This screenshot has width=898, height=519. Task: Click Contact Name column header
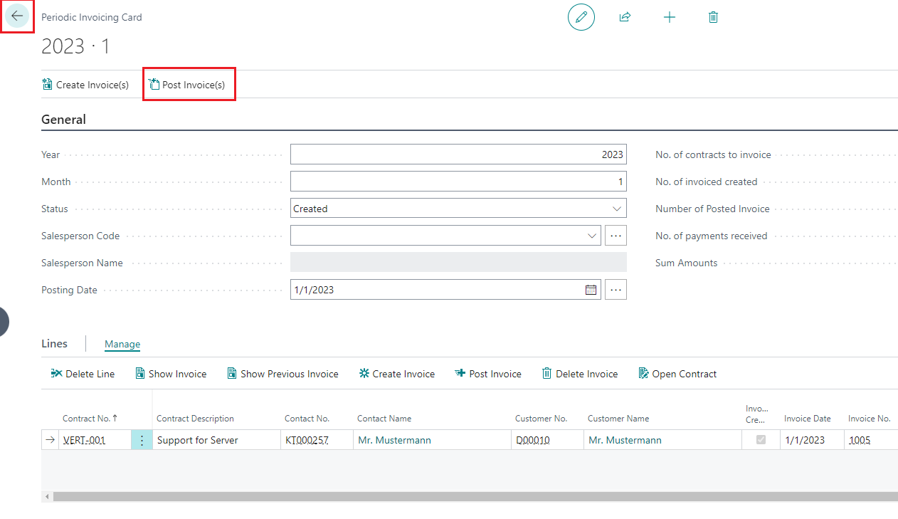384,419
